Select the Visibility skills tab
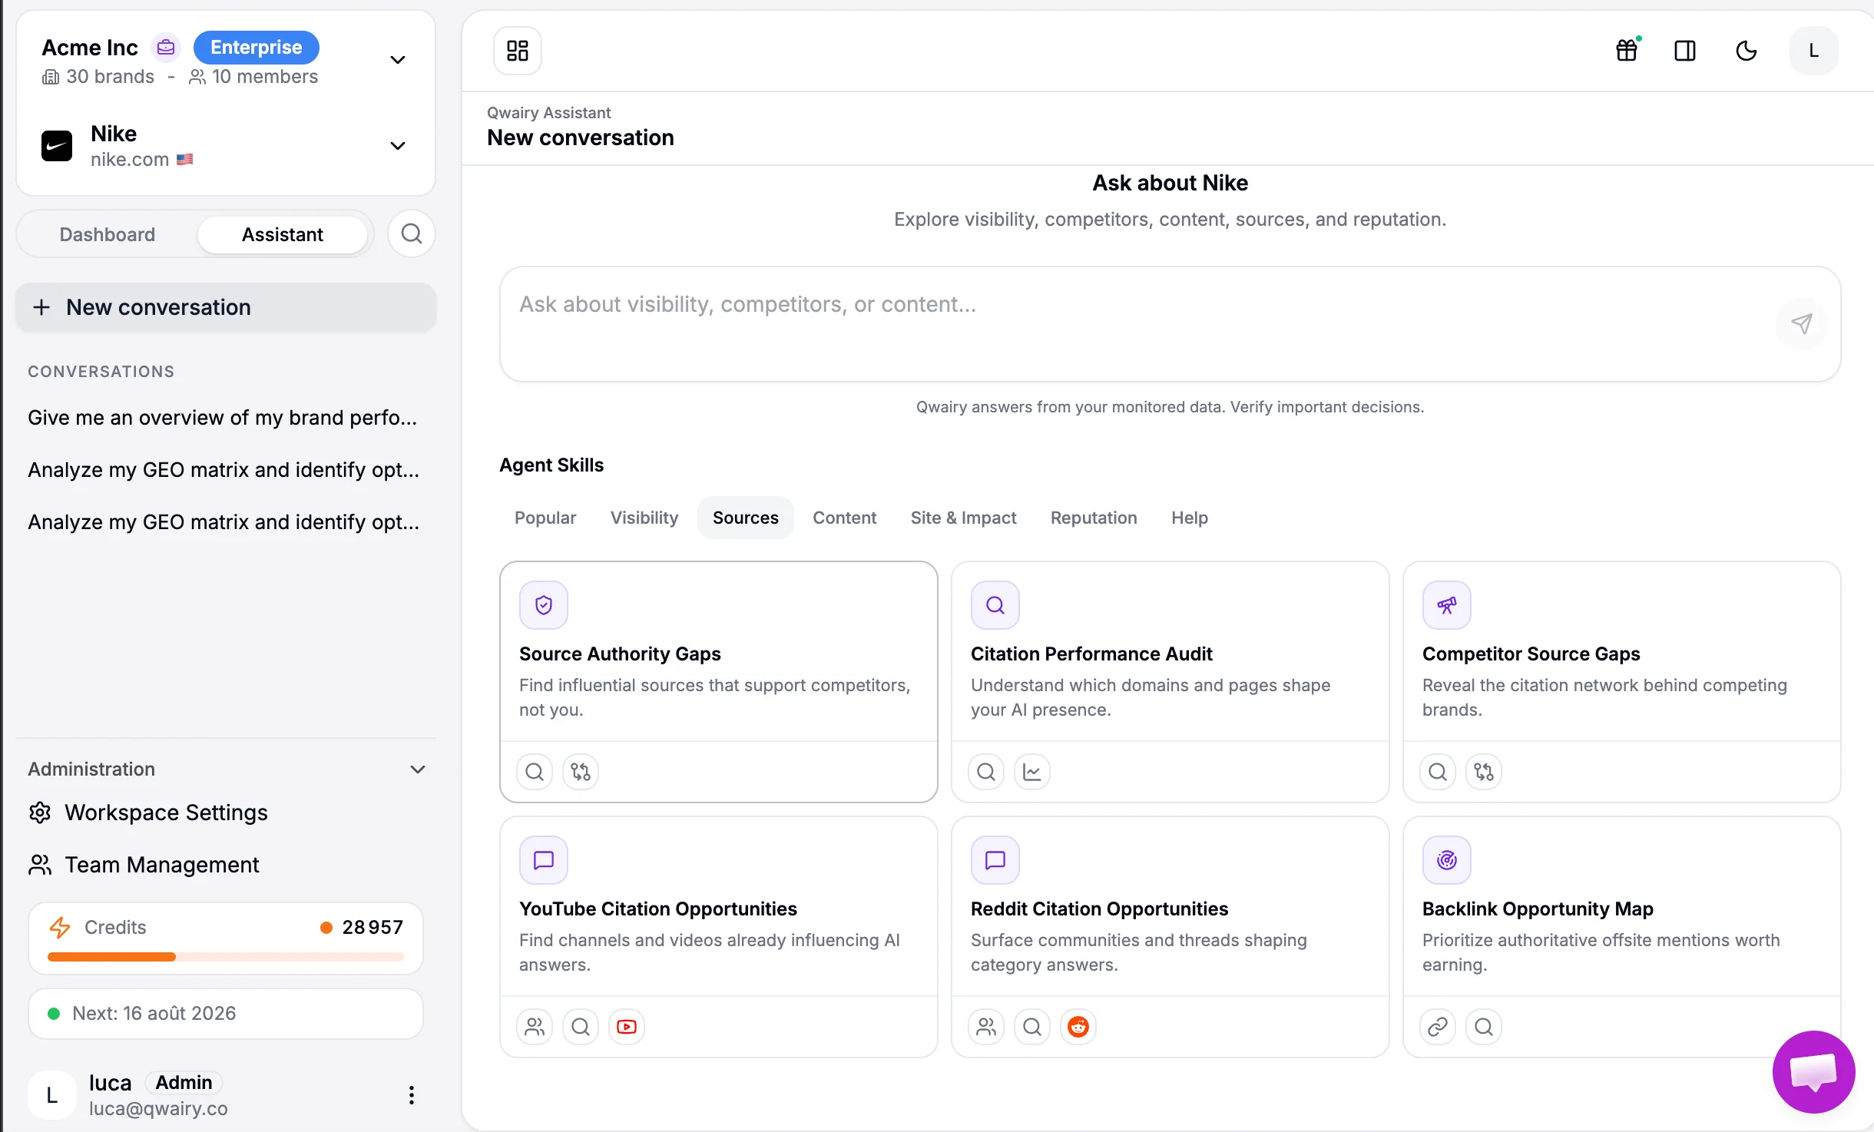This screenshot has width=1874, height=1132. [x=644, y=518]
